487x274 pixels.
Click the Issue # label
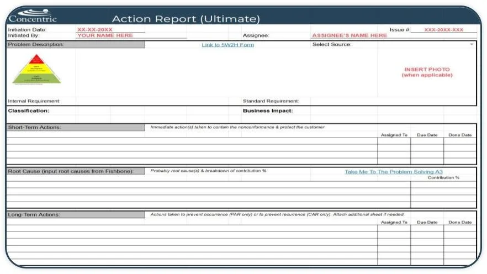pos(399,29)
